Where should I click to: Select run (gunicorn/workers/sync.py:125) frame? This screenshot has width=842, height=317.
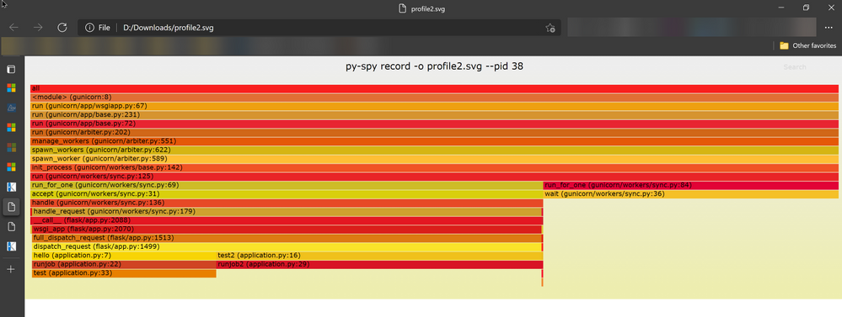[434, 177]
